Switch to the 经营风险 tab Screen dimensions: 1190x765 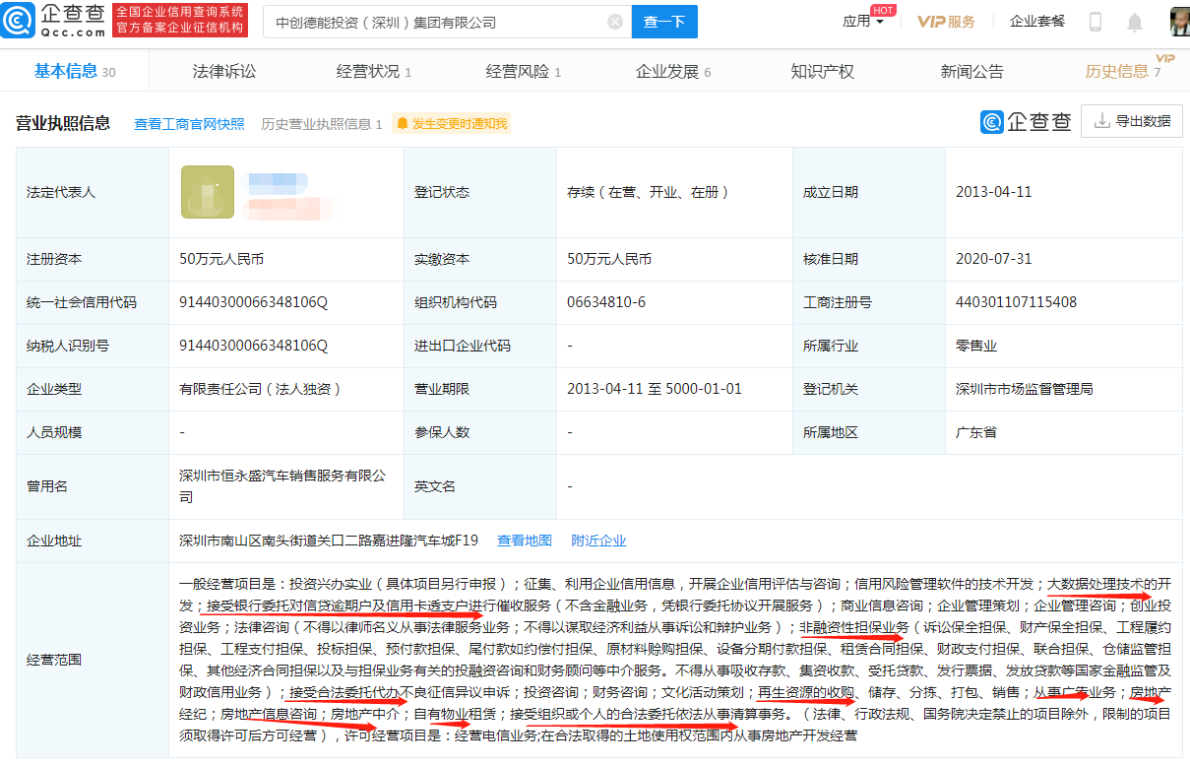[524, 71]
